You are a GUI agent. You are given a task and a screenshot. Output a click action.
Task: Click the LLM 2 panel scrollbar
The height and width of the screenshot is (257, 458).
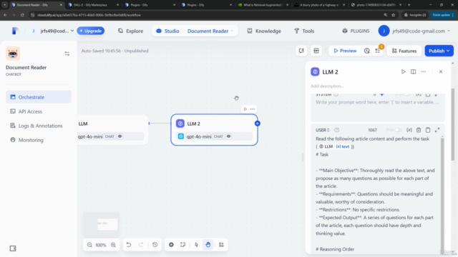[x=452, y=124]
